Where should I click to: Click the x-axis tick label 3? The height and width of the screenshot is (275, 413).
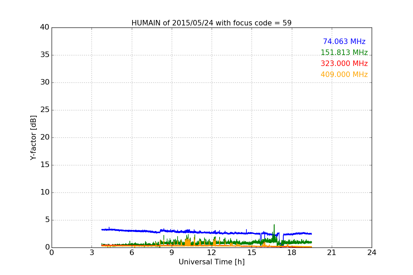point(92,253)
